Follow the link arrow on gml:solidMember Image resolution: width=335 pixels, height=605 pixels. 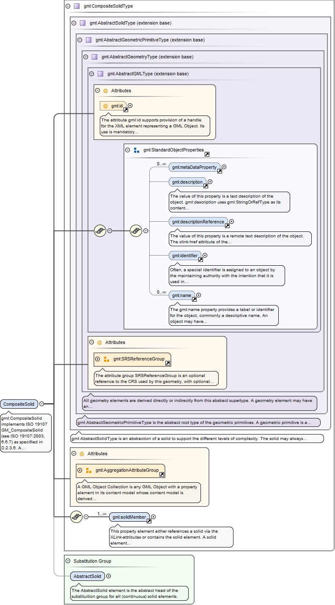click(149, 521)
